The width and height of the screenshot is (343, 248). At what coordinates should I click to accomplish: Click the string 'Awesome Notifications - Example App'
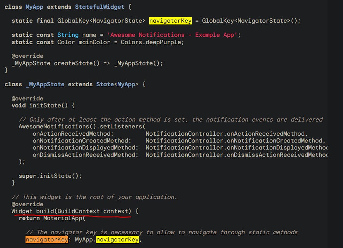coord(172,35)
